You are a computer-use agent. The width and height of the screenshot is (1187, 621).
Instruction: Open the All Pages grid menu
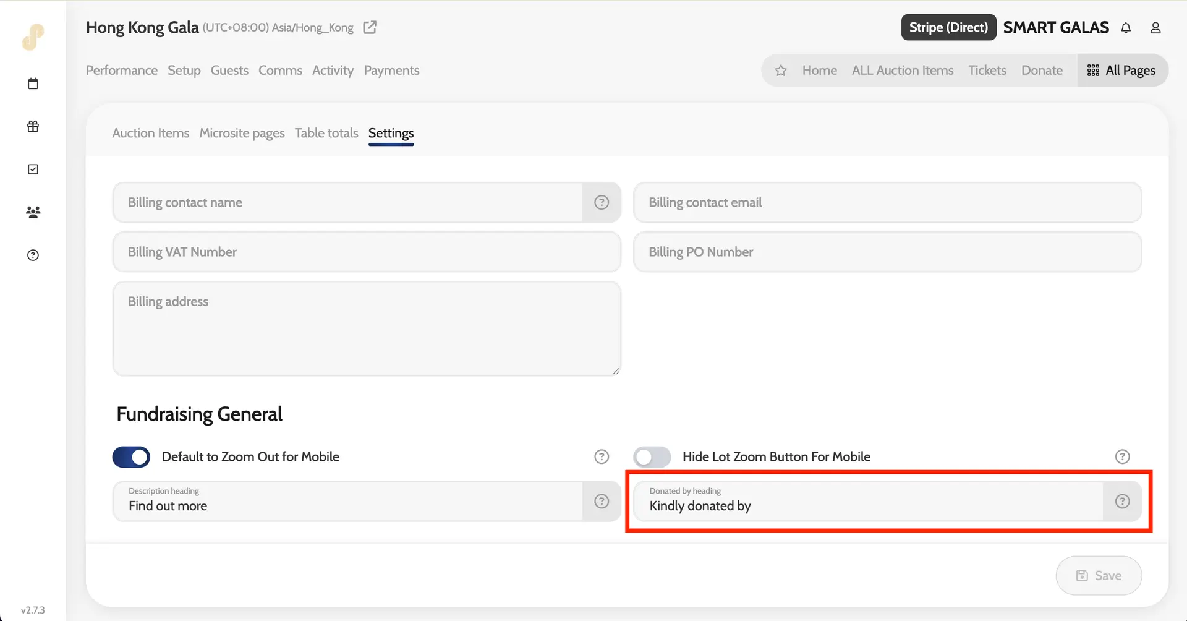pyautogui.click(x=1122, y=71)
